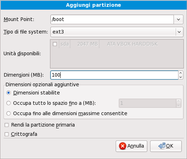The width and height of the screenshot is (187, 159).
Task: Enable Rendi la partizione primaria checkbox
Action: (x=6, y=125)
